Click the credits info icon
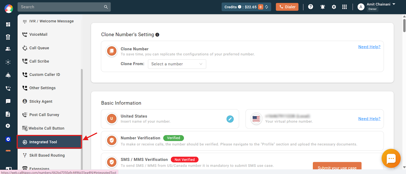 click(240, 7)
